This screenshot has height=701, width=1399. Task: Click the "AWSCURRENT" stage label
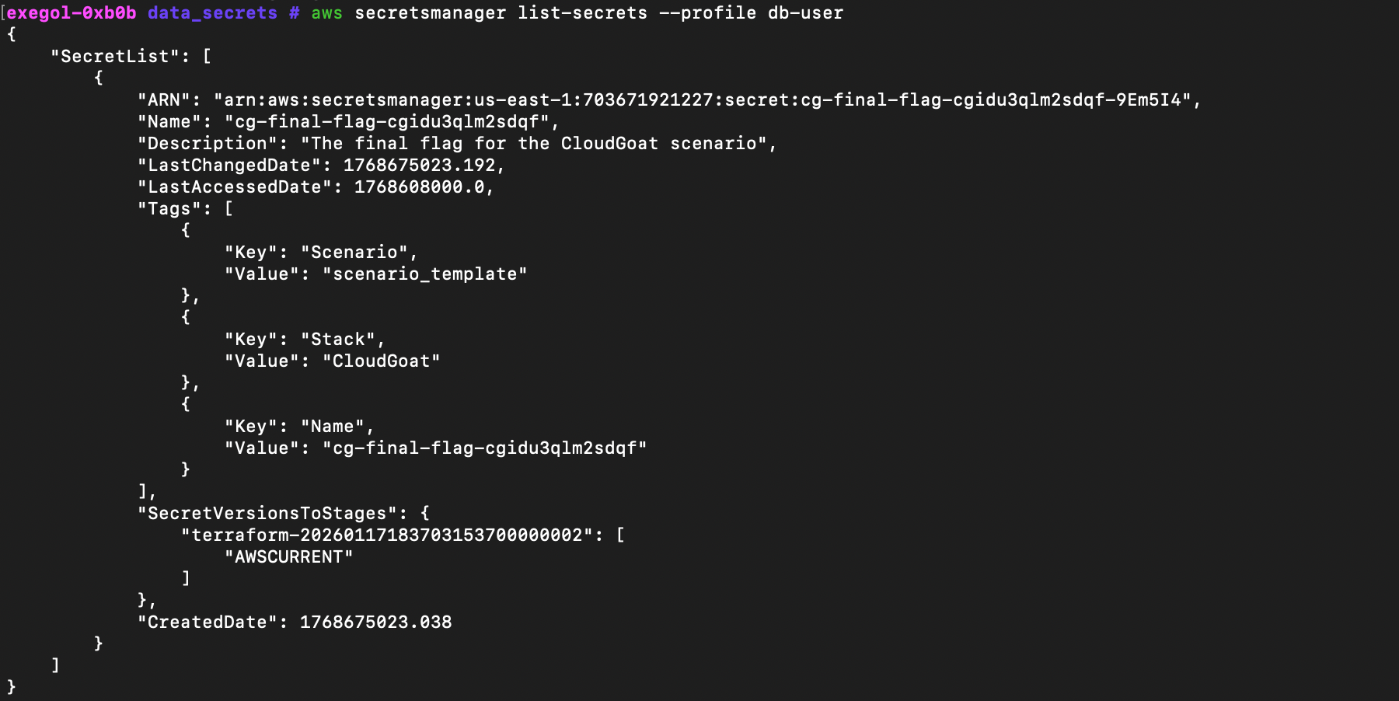[x=289, y=556]
